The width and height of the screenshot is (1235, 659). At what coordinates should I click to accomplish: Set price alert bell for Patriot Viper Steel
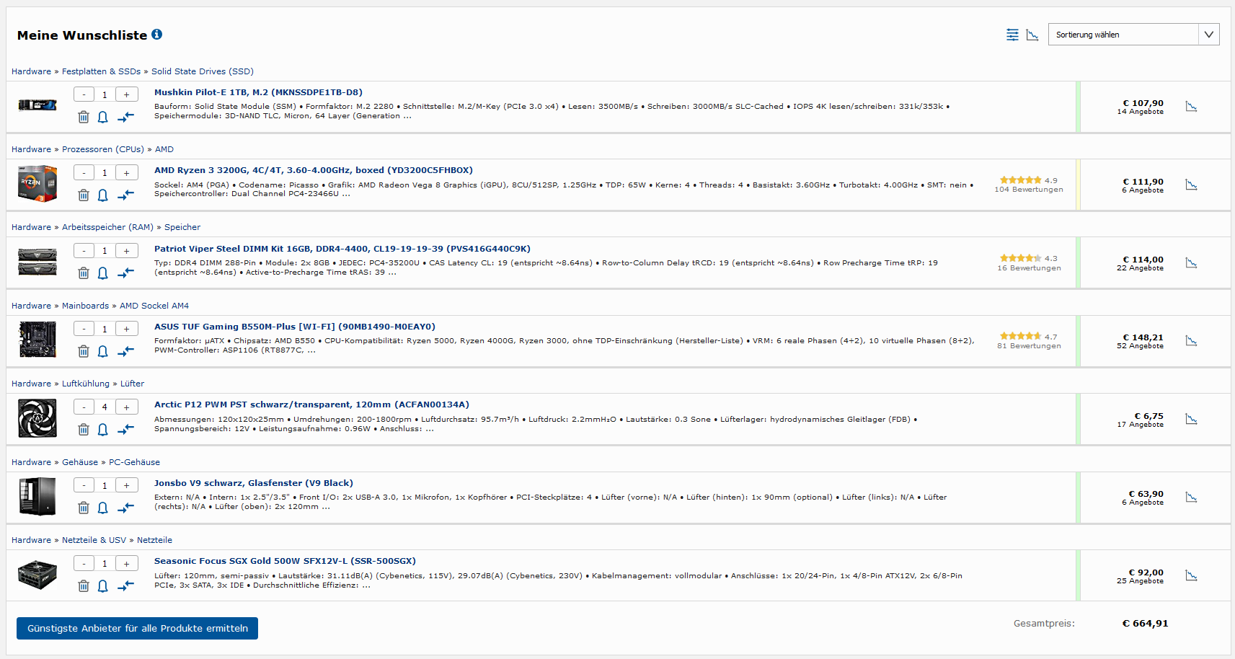click(x=103, y=273)
